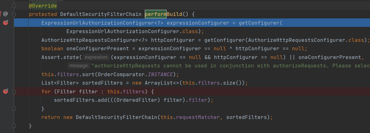Viewport: 370px width, 133px height.
Task: Collapse the performBuild method using its fold marker
Action: tap(14, 14)
